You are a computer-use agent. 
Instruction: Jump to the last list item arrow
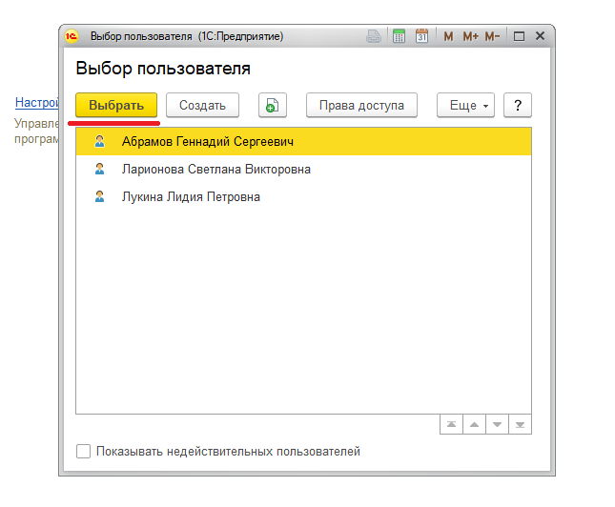pyautogui.click(x=520, y=425)
